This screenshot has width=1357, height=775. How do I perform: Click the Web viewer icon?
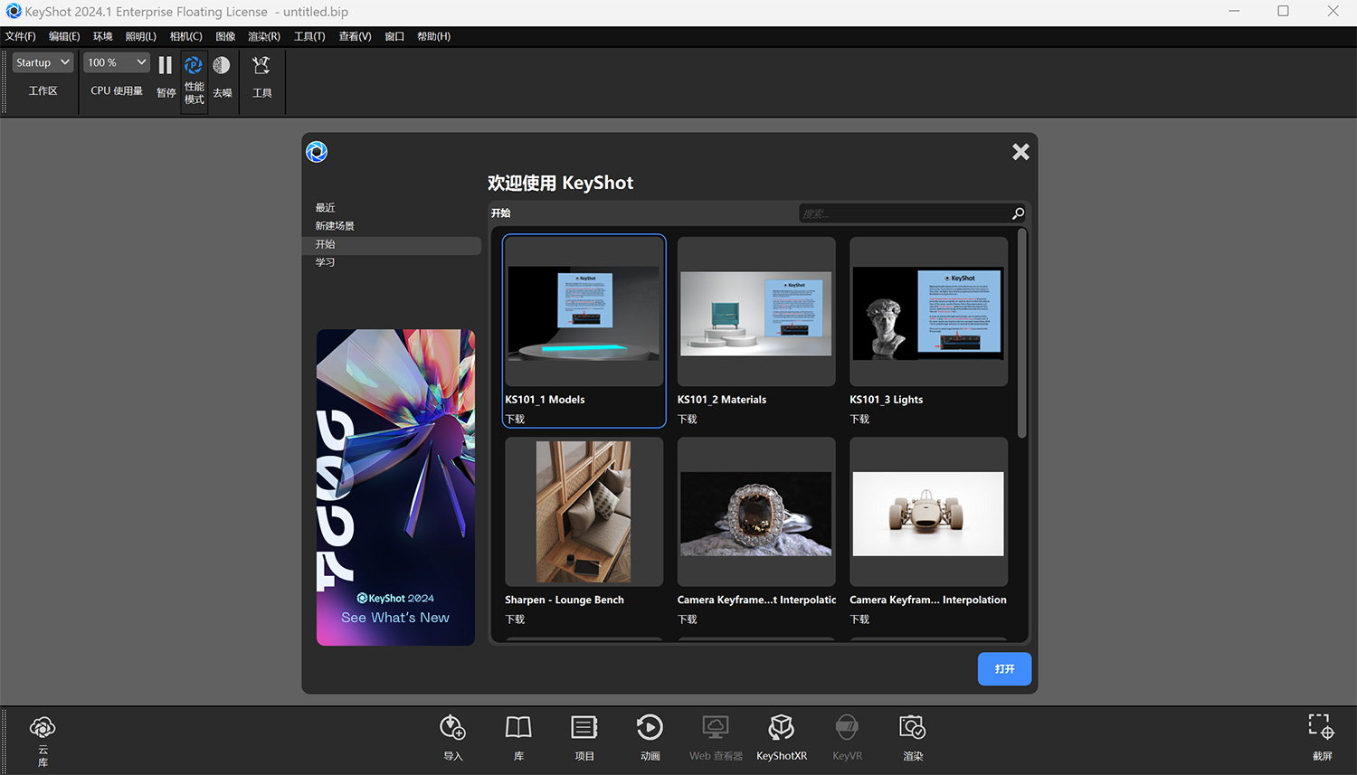[x=716, y=728]
